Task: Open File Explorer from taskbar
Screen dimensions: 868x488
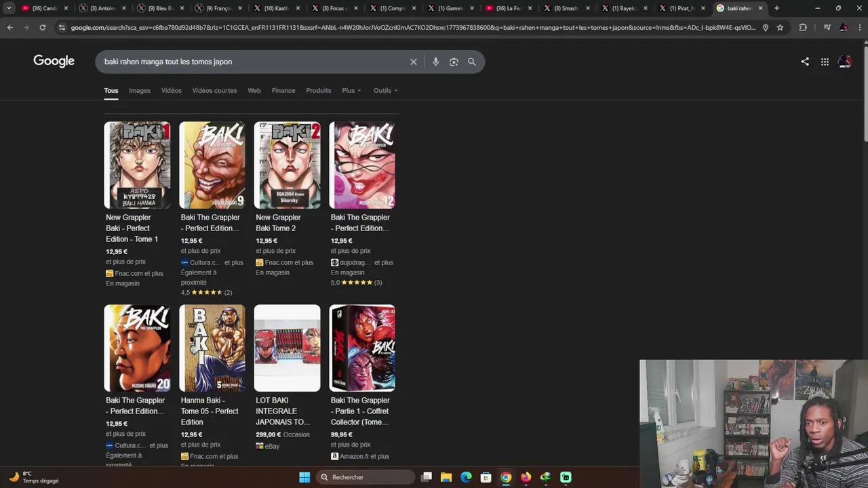Action: (446, 477)
